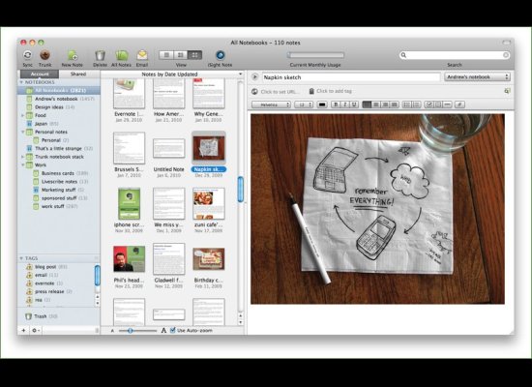This screenshot has width=532, height=387.
Task: Open the font size dropdown
Action: tap(304, 104)
